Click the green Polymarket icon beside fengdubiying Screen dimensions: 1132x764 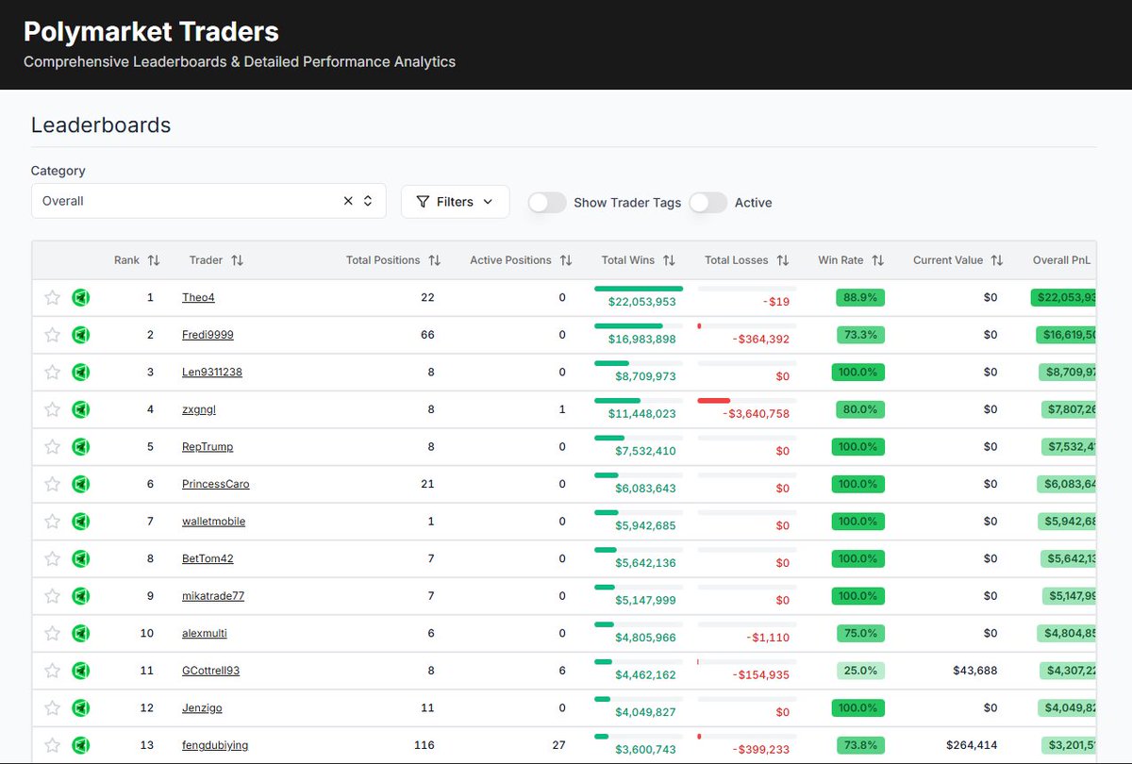pyautogui.click(x=81, y=744)
